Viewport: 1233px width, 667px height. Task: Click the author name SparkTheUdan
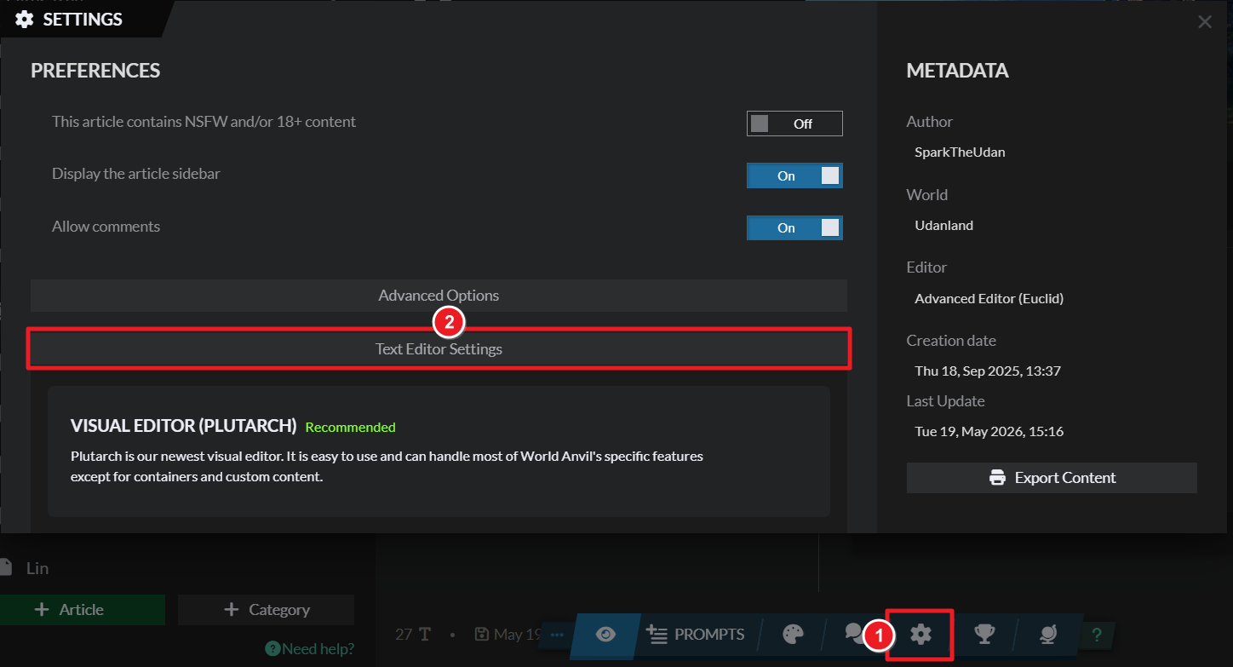coord(961,152)
